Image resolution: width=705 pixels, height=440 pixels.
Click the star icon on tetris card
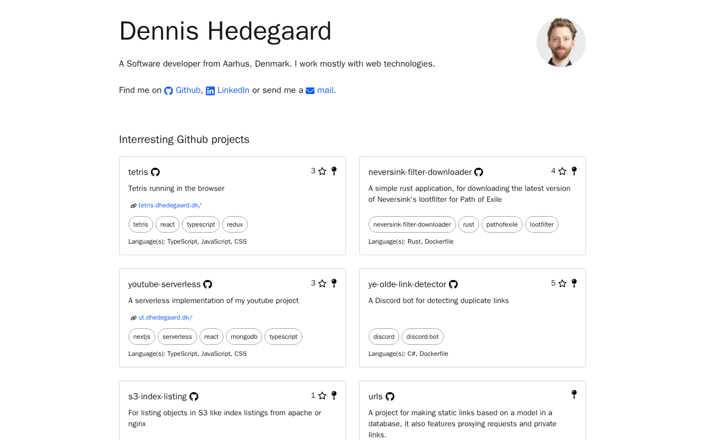(322, 172)
